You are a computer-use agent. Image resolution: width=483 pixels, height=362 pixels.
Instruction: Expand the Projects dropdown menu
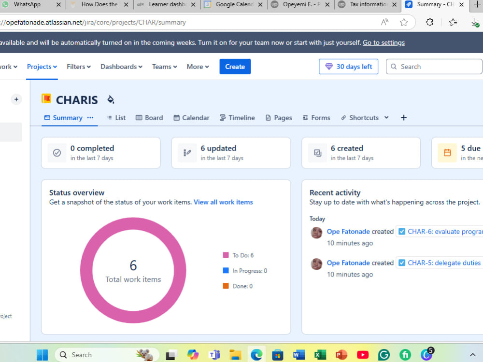(x=42, y=67)
